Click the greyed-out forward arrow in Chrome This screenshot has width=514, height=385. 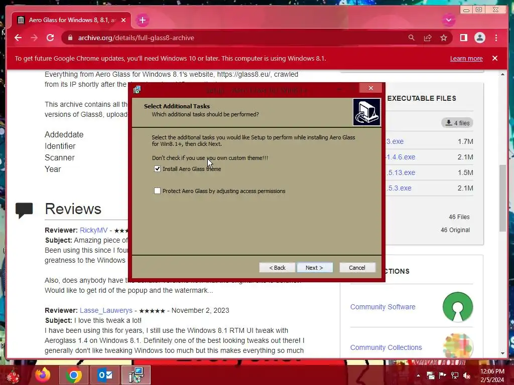[34, 38]
